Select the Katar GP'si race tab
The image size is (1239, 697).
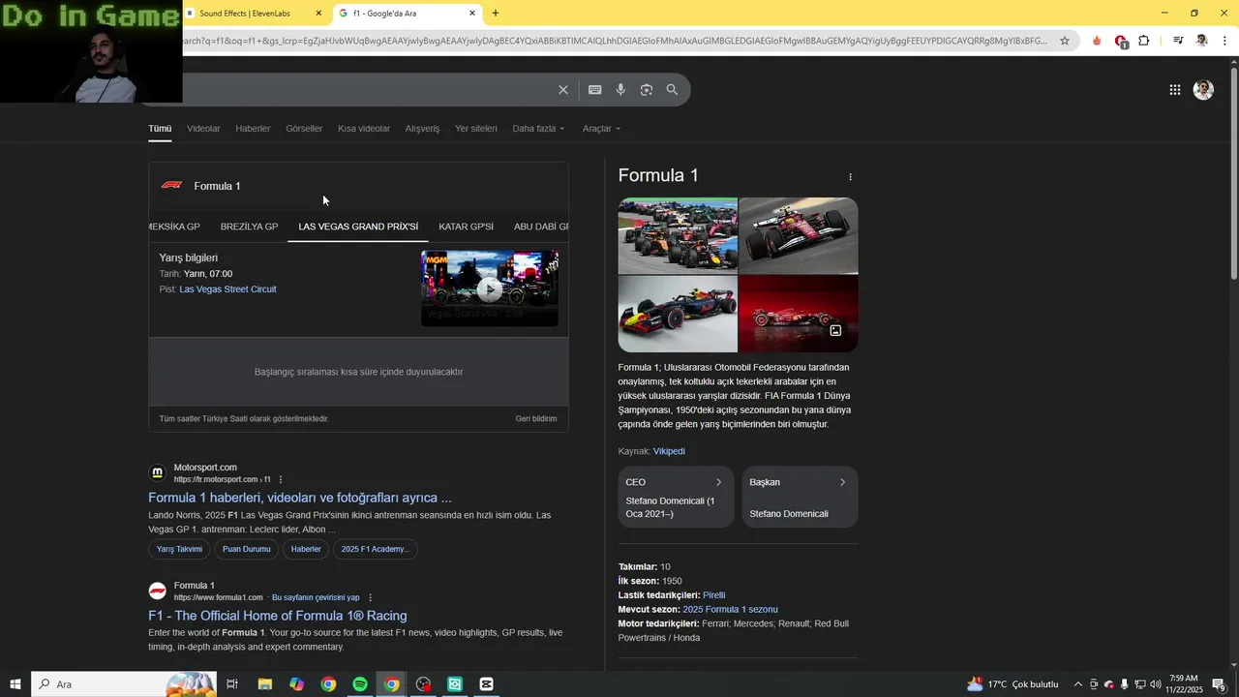pos(466,227)
